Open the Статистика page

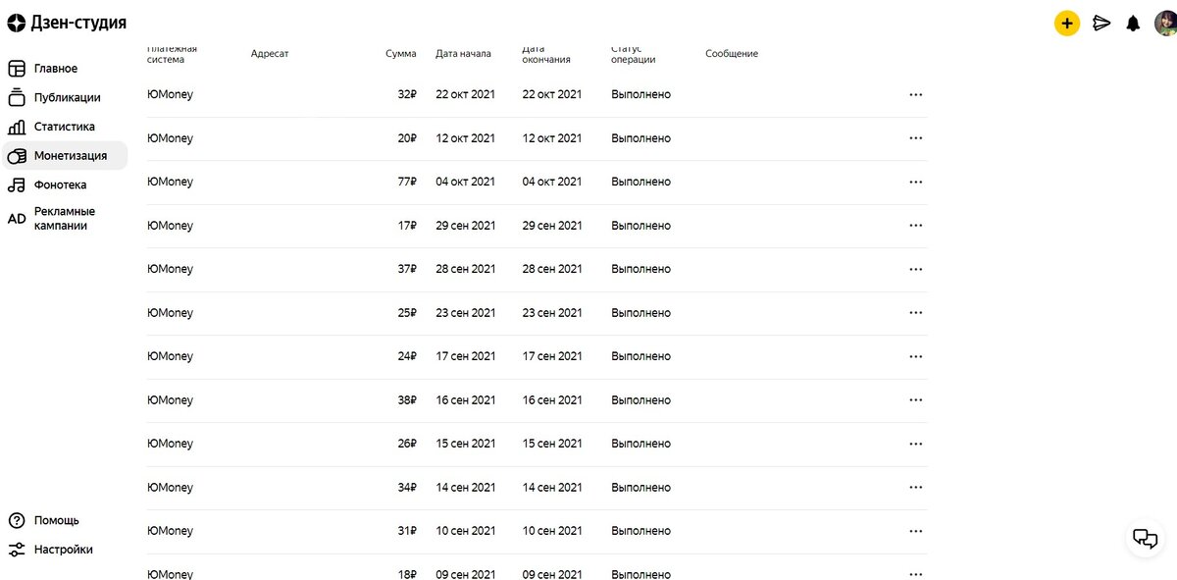tap(64, 127)
